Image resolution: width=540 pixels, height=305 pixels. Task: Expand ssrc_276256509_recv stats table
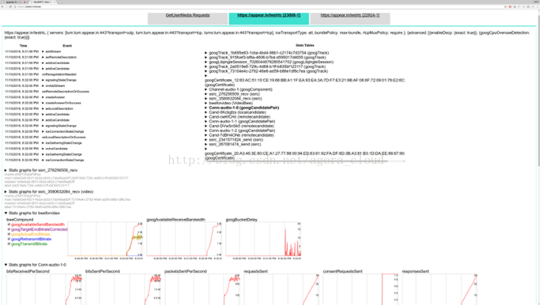(x=207, y=94)
